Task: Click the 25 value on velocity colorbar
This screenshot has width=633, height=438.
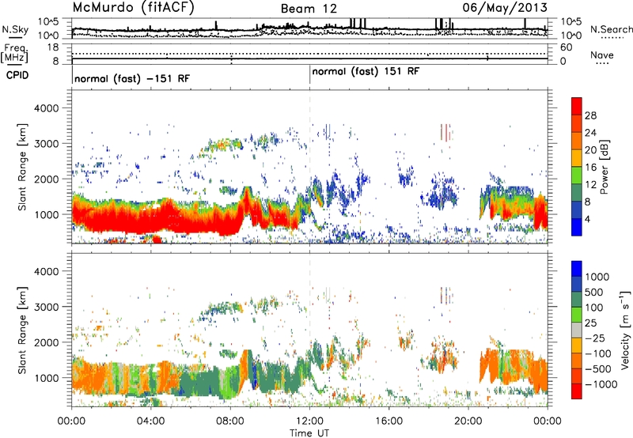Action: pyautogui.click(x=590, y=323)
